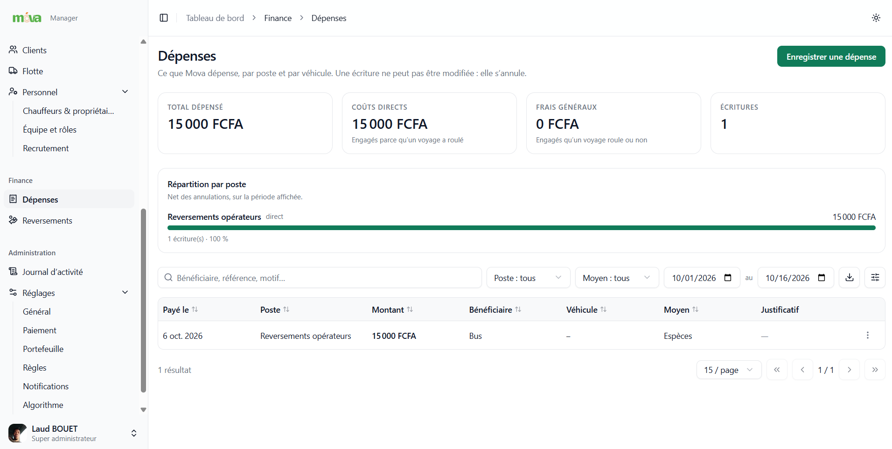The height and width of the screenshot is (449, 892).
Task: Open Portefeuille settings
Action: (43, 349)
